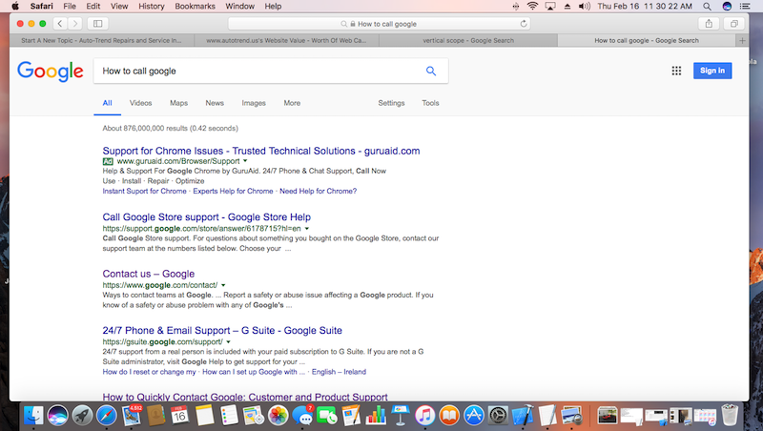Go back with the Safari back arrow
Image resolution: width=763 pixels, height=431 pixels.
60,23
